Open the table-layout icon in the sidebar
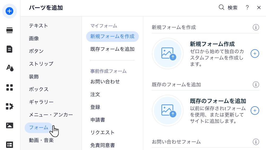Viewport: 266px width, 150px height. coord(10,144)
